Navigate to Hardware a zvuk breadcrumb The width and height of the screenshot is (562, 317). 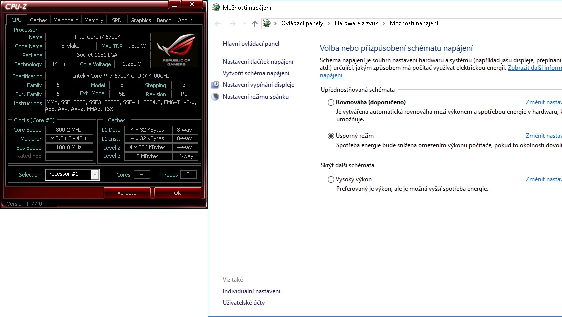356,23
